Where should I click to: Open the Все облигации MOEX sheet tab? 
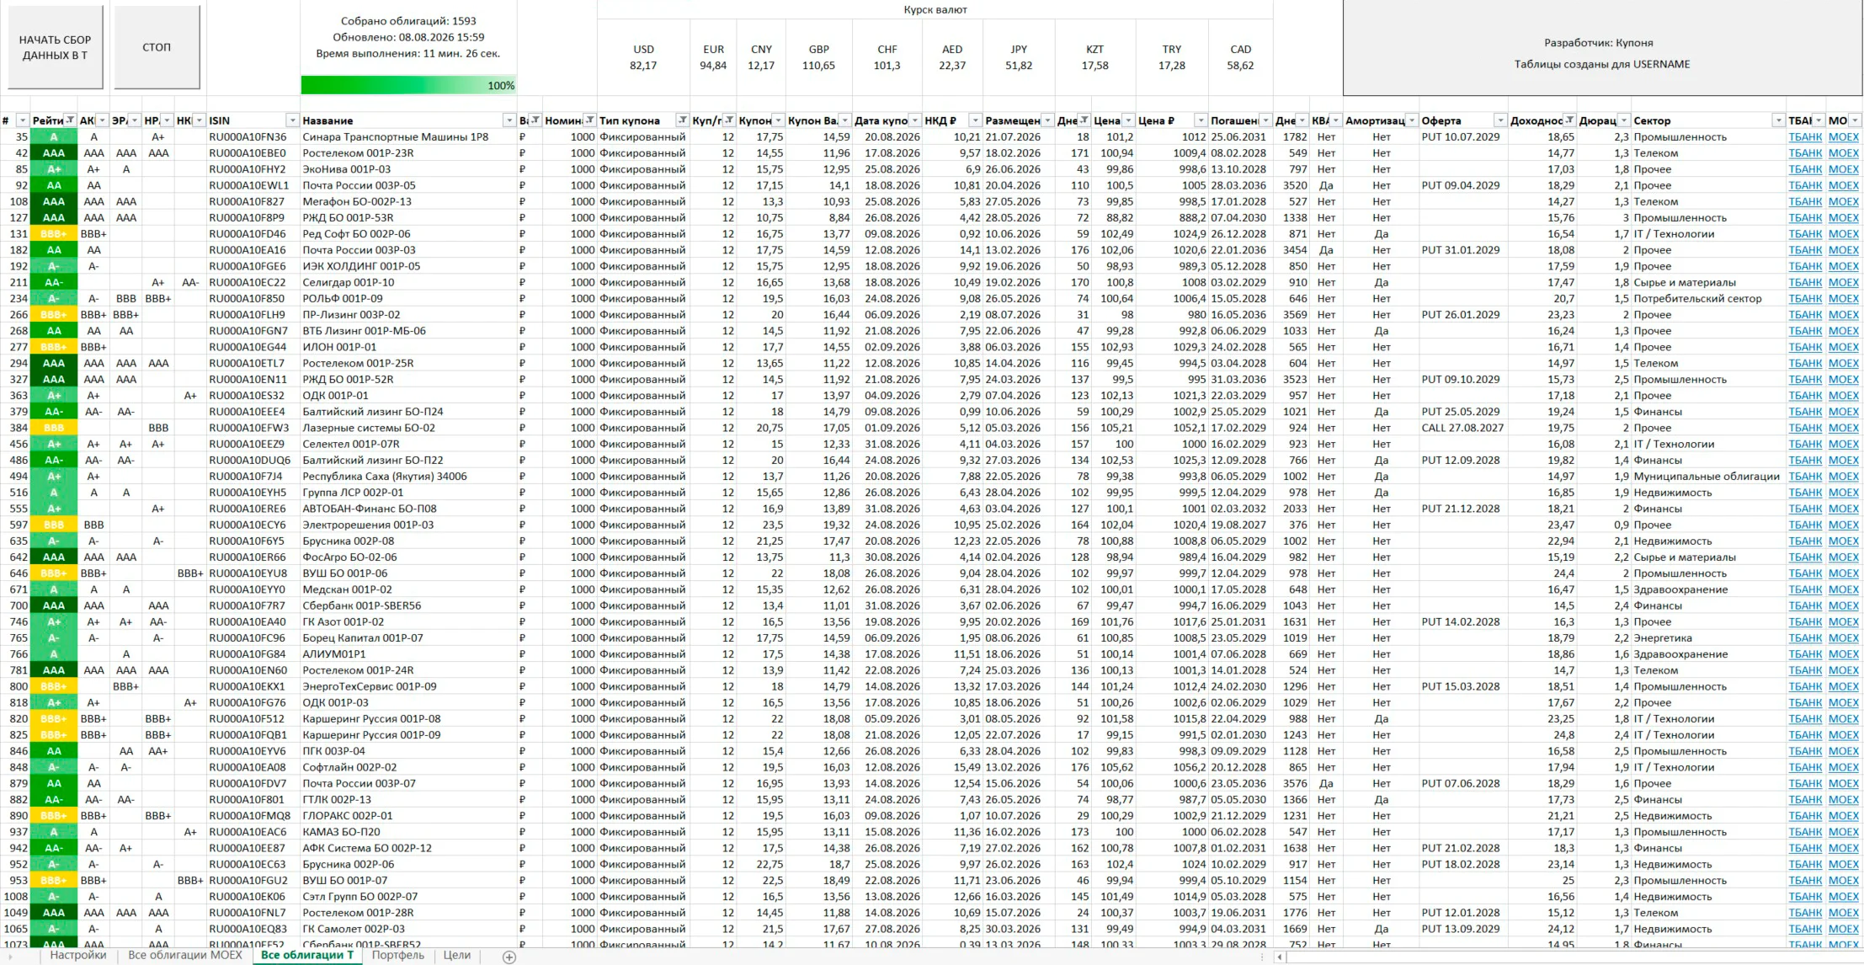(185, 956)
